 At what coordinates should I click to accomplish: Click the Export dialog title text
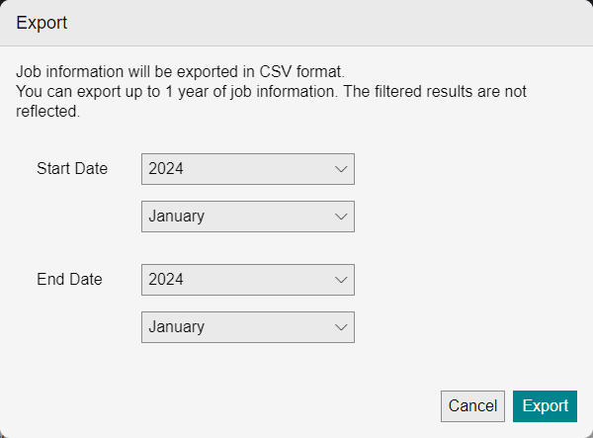coord(42,22)
